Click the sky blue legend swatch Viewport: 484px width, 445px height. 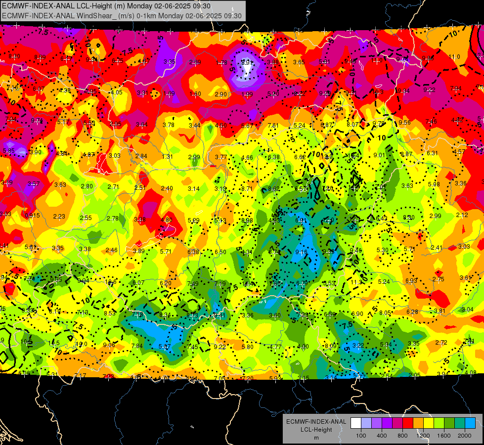click(x=470, y=423)
